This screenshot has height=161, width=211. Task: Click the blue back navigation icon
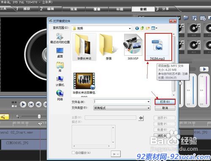point(137,28)
